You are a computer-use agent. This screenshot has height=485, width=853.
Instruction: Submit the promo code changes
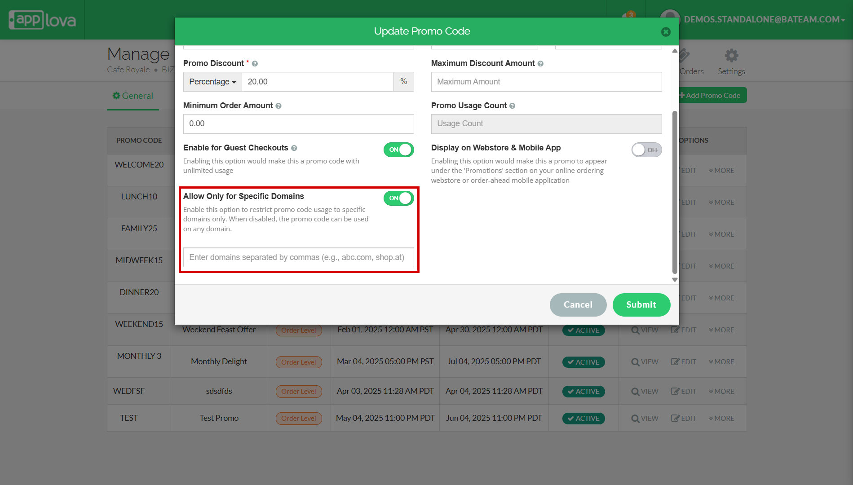[641, 304]
